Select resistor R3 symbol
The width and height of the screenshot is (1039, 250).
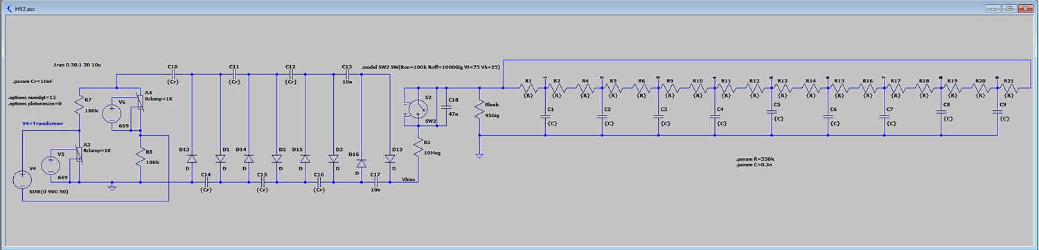click(419, 148)
